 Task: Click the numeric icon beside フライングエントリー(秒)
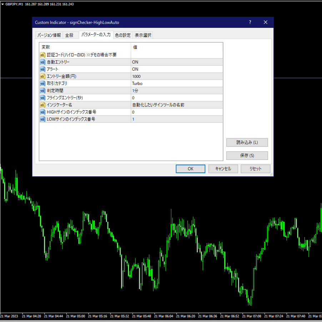coord(42,97)
